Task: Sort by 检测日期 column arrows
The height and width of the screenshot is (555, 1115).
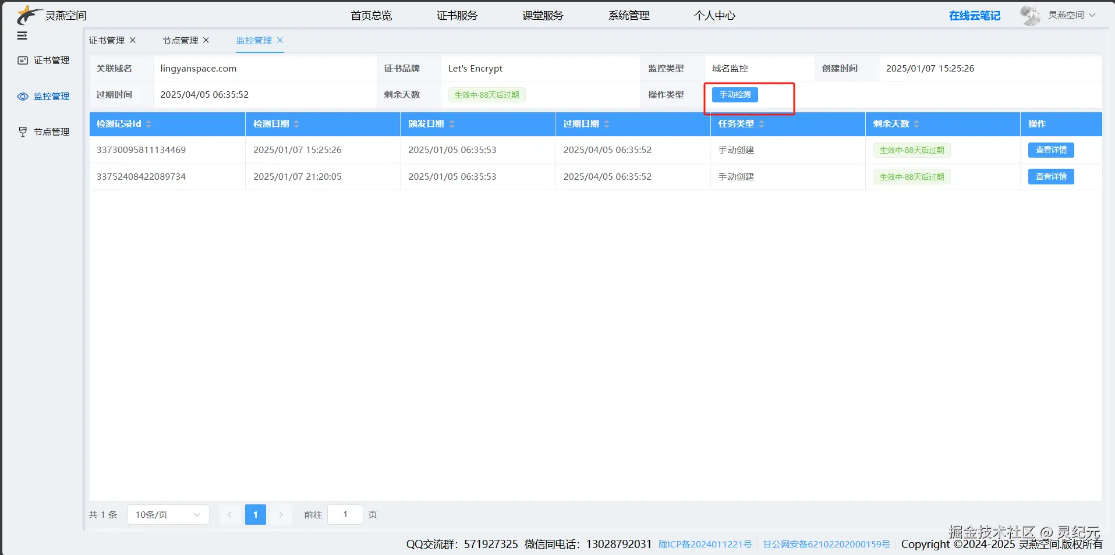Action: point(296,124)
